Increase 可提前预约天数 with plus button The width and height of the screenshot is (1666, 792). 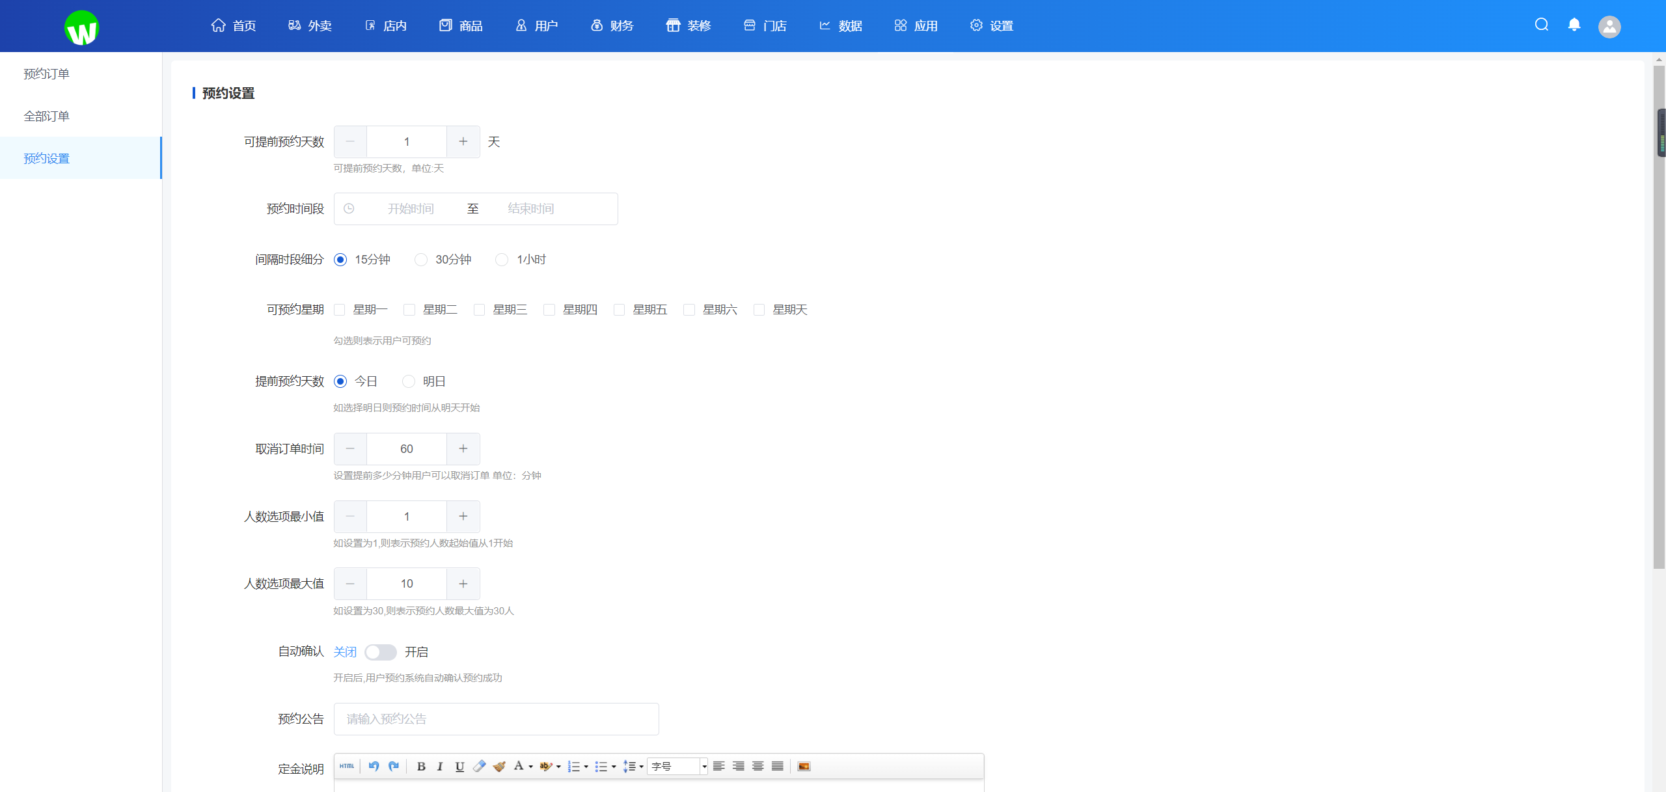[463, 141]
